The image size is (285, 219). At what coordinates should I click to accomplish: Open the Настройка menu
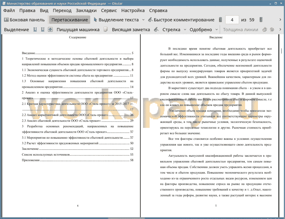click(x=133, y=11)
